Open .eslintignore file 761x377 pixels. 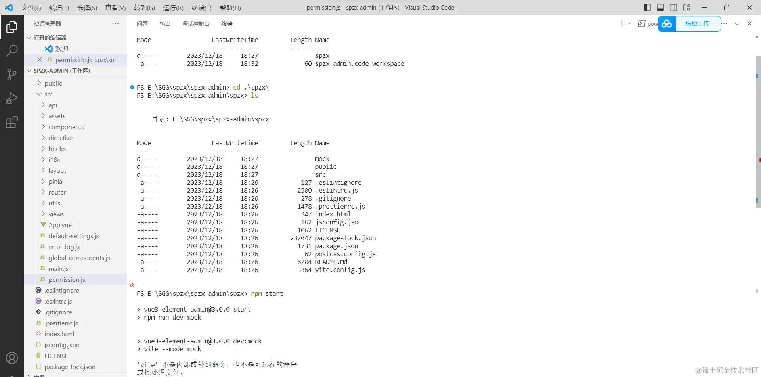75,290
